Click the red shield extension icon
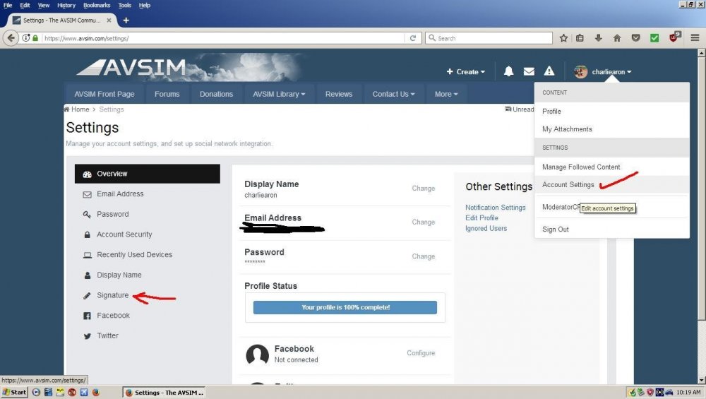Viewport: 706px width, 399px height. [x=674, y=37]
